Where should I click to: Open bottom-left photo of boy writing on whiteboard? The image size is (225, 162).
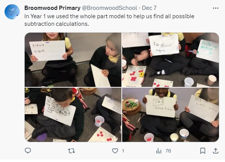(x=73, y=115)
